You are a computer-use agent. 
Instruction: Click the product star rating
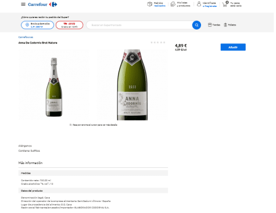coord(158,42)
